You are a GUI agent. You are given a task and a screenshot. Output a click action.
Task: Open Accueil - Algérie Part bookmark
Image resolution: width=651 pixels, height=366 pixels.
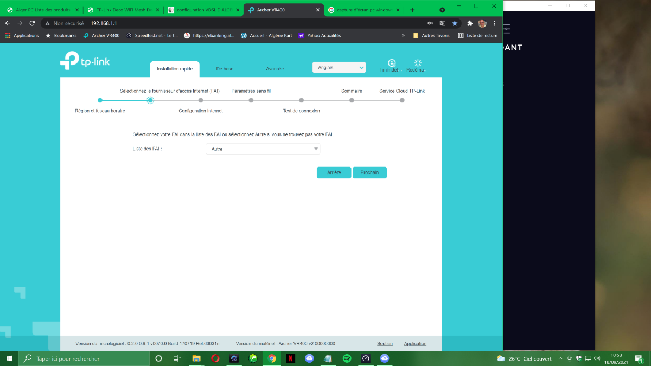click(266, 35)
